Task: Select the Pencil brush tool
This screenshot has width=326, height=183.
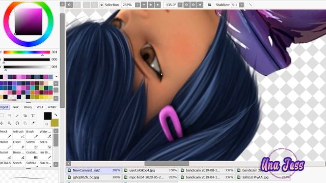Action: [x=6, y=134]
